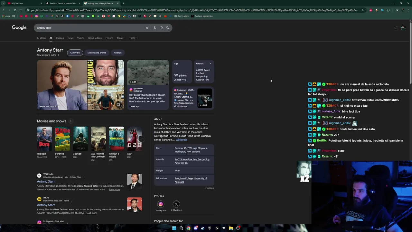
Task: Search by image with the Google Lens icon
Action: (x=161, y=28)
